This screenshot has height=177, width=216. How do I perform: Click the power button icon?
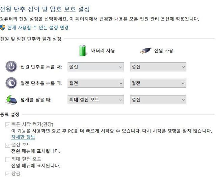click(x=11, y=67)
